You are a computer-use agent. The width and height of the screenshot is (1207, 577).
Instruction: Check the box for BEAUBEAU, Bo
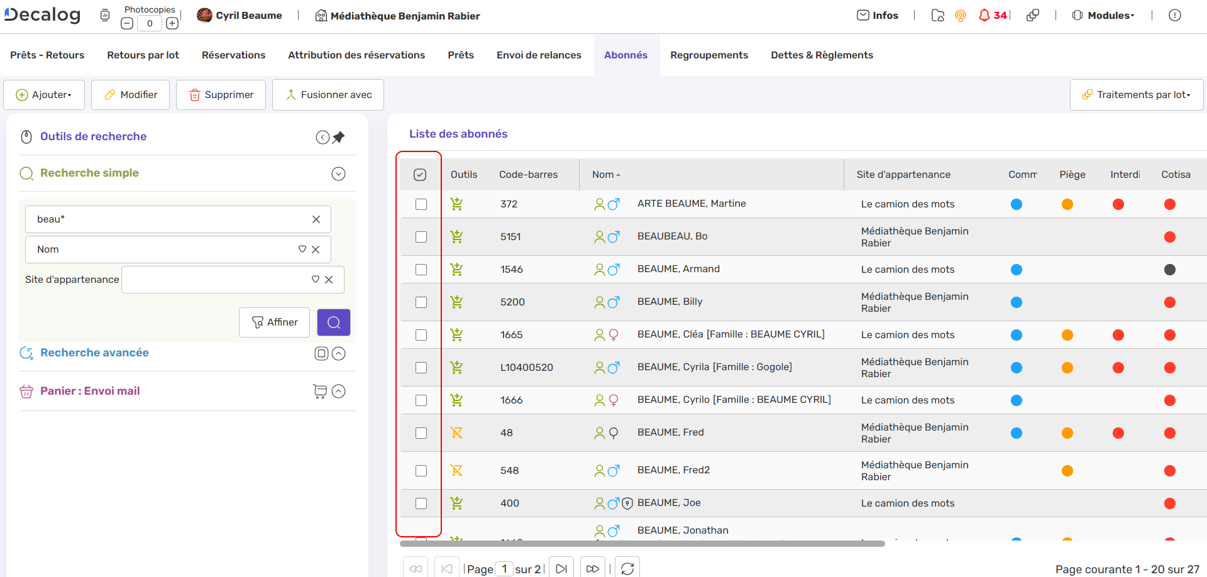point(421,237)
